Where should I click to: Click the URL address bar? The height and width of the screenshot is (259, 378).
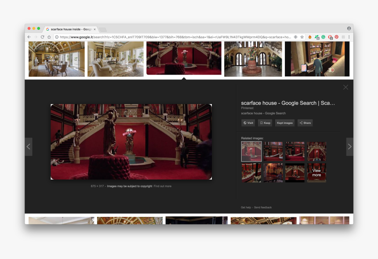coord(176,37)
